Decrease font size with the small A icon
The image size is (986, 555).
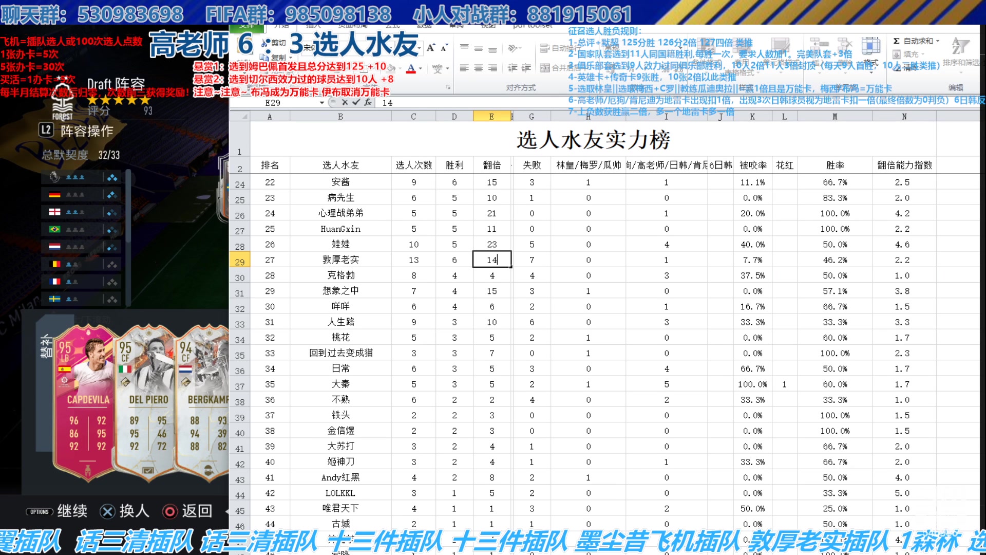tap(445, 48)
